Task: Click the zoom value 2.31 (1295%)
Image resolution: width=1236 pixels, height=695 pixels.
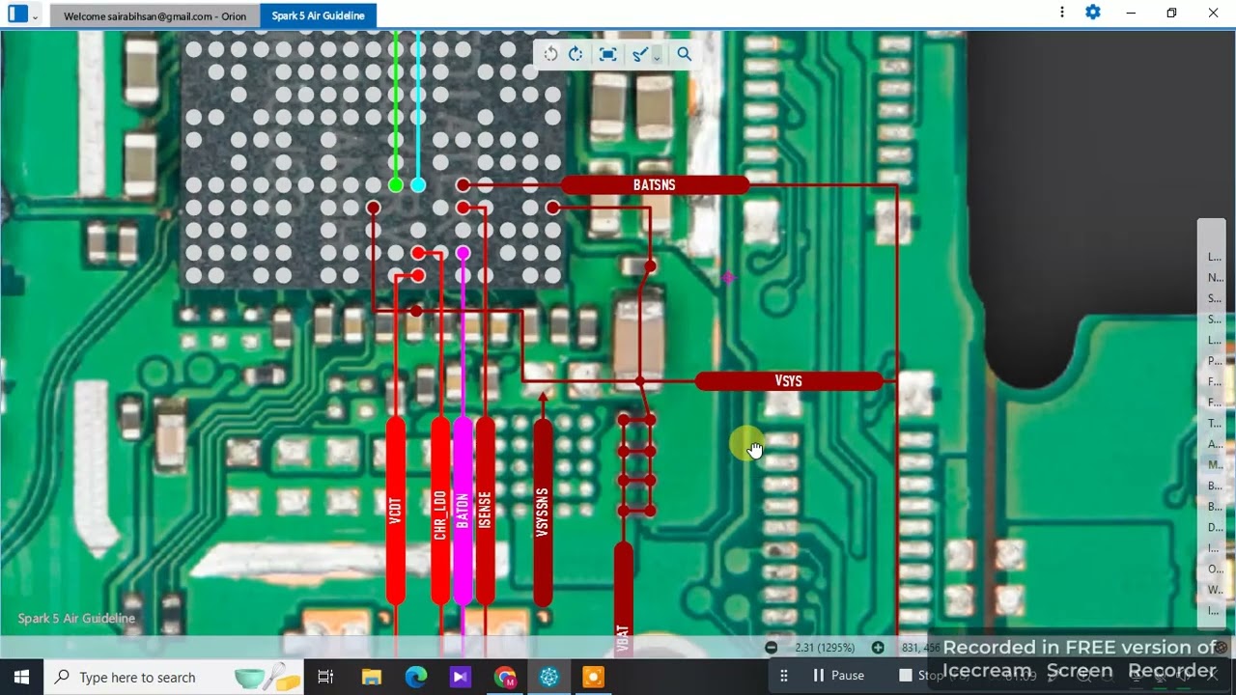Action: (x=825, y=648)
